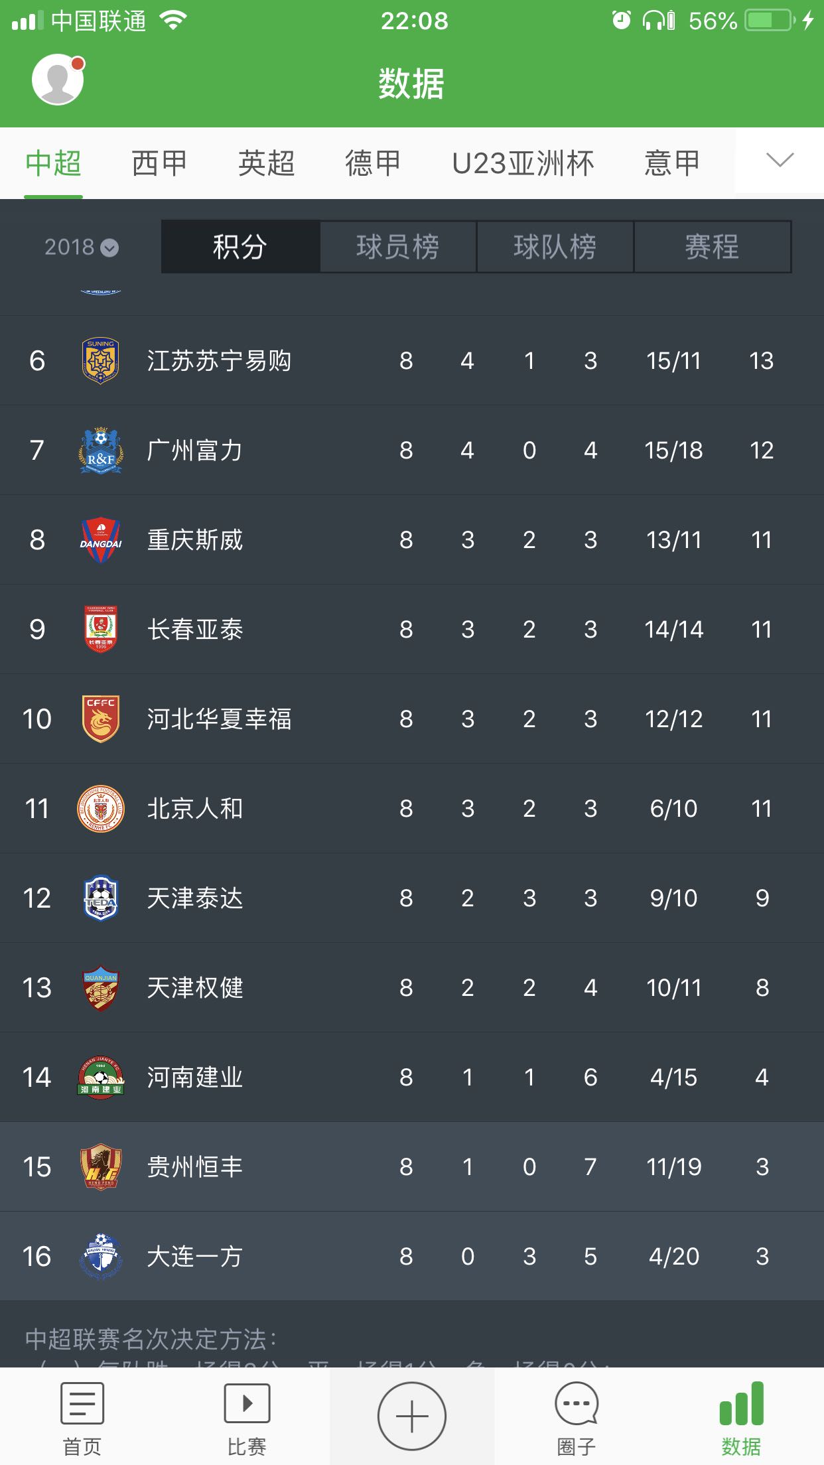Tap the 中超联赛名次决定方法 rules text
Image resolution: width=824 pixels, height=1465 pixels.
[x=151, y=1339]
